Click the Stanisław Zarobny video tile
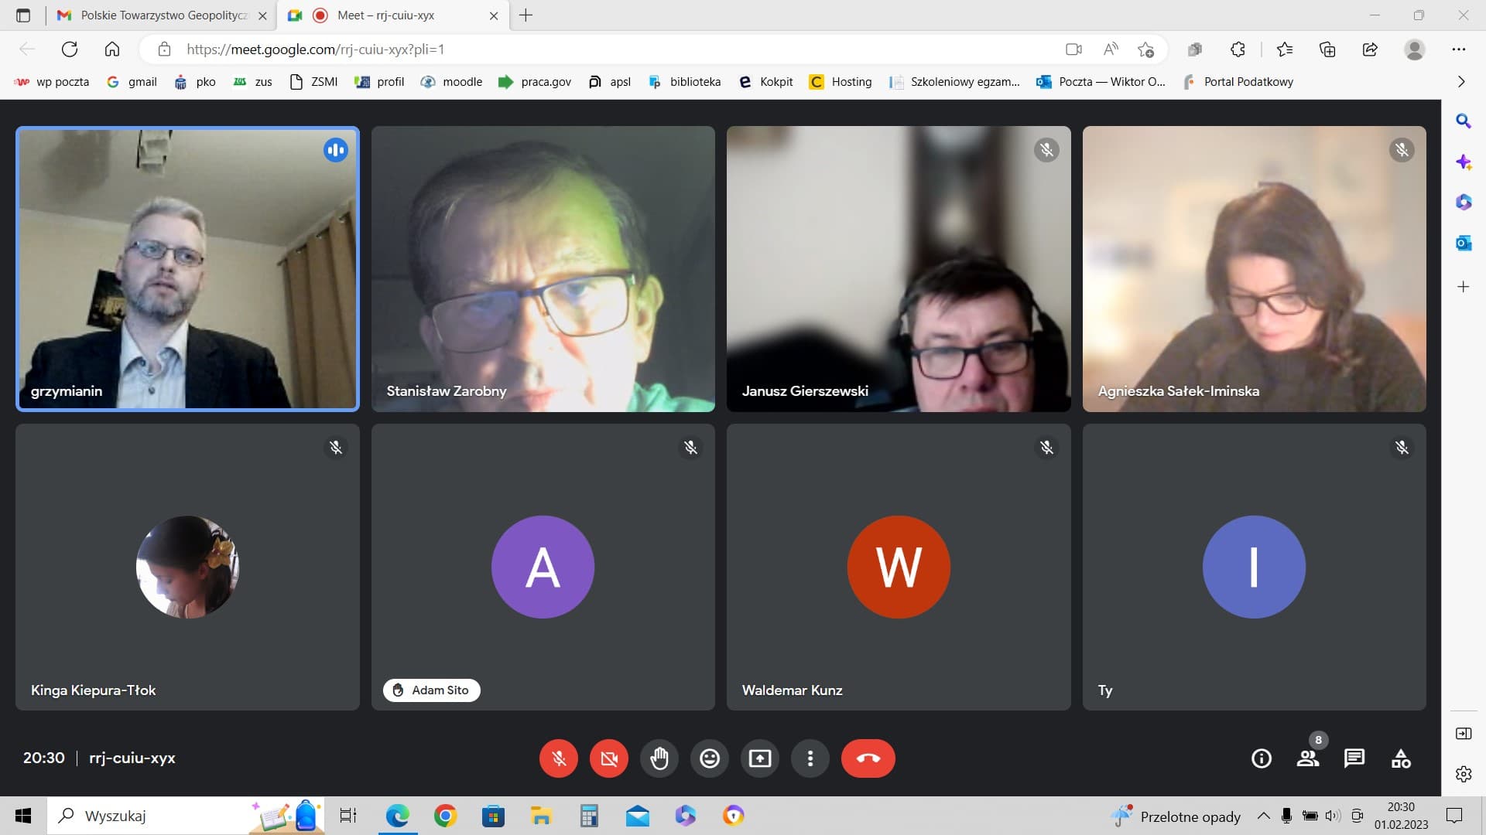The width and height of the screenshot is (1486, 835). 543,269
